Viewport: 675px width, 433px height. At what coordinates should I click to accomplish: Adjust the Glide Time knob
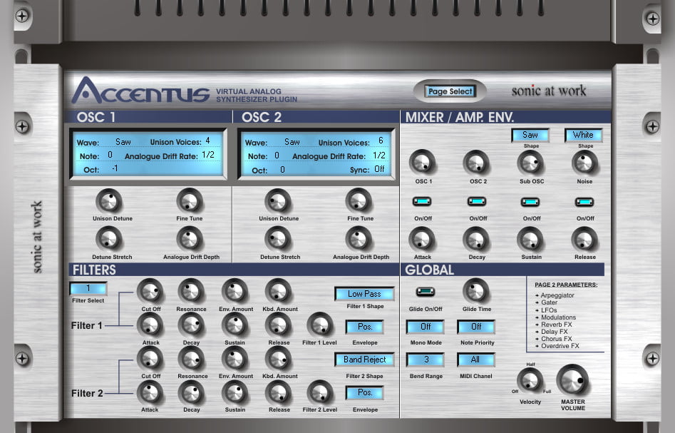pos(475,292)
